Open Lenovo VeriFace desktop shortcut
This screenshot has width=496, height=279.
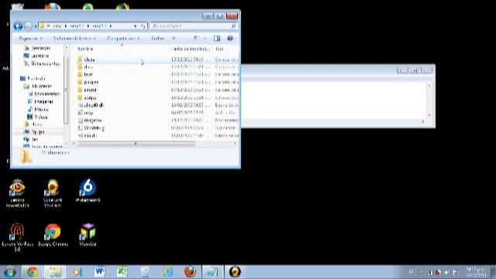pyautogui.click(x=17, y=237)
